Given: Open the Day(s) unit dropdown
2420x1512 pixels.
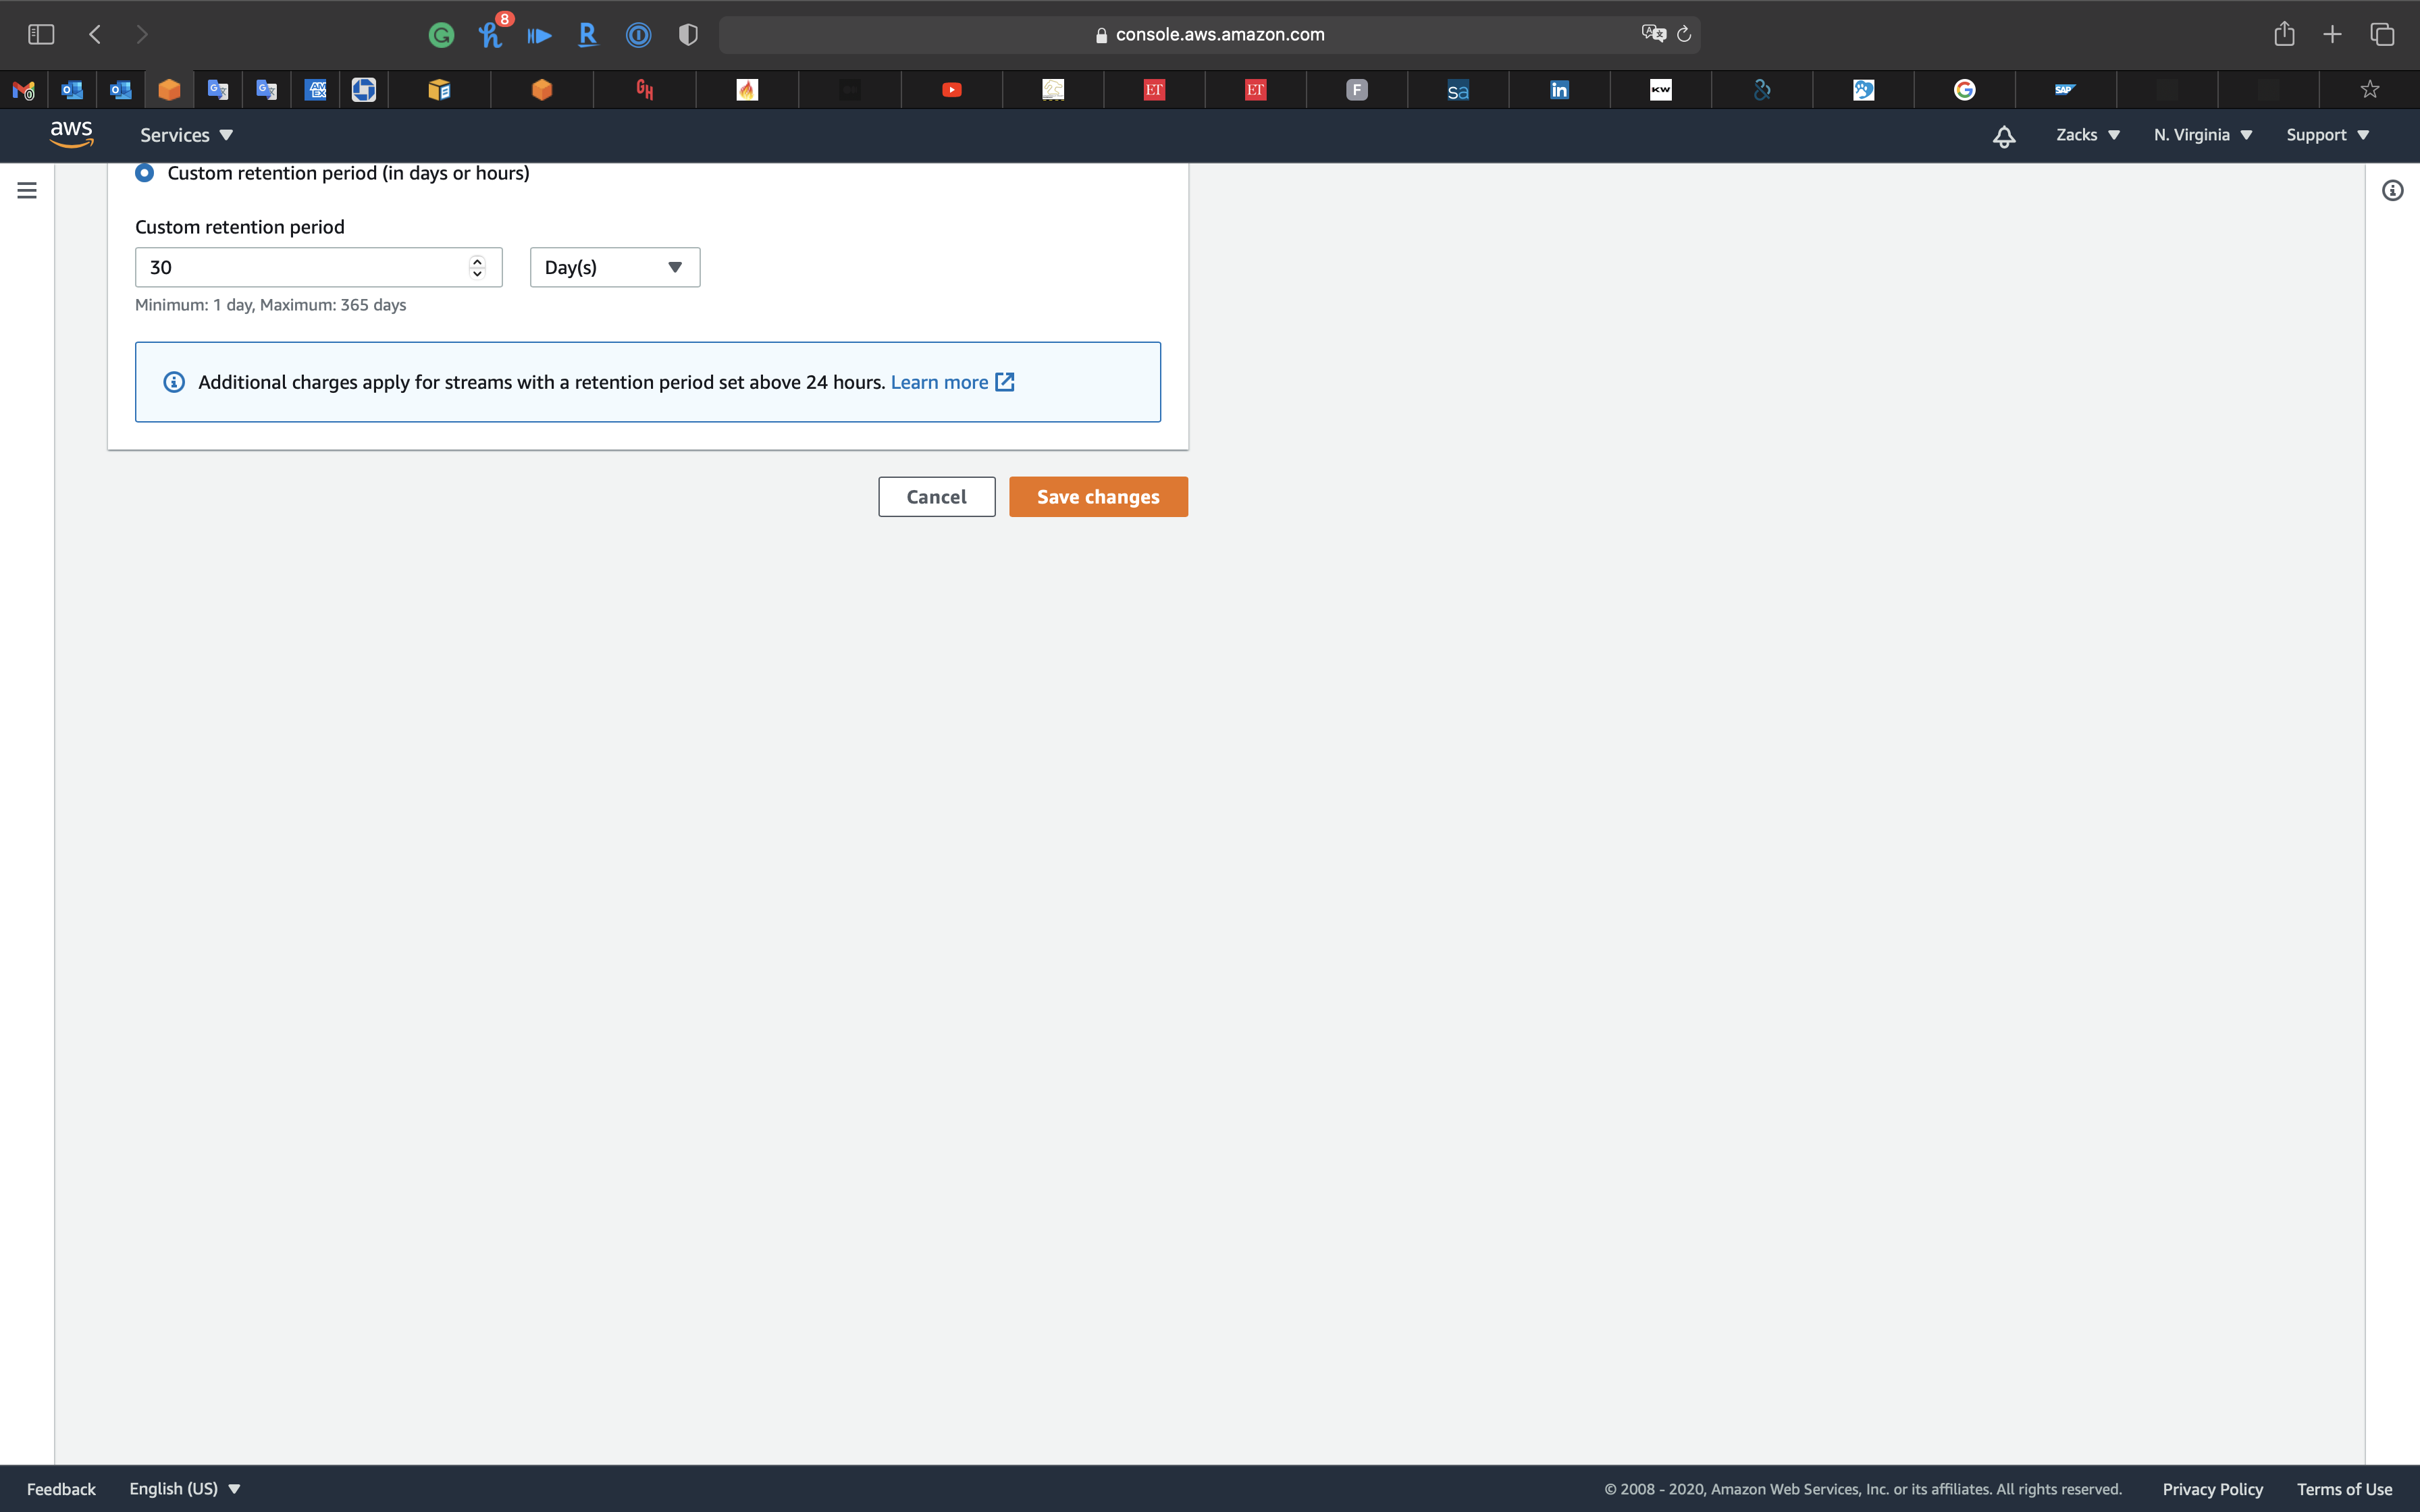Looking at the screenshot, I should 614,267.
